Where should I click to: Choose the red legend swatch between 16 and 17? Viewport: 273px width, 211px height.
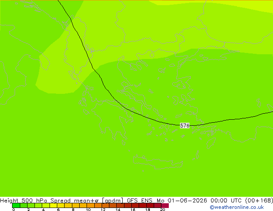(135, 205)
